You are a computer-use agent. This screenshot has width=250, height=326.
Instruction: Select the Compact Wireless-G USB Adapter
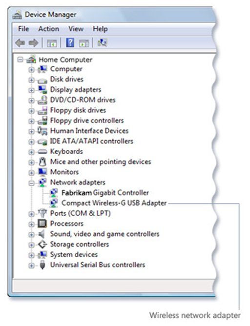tap(114, 203)
